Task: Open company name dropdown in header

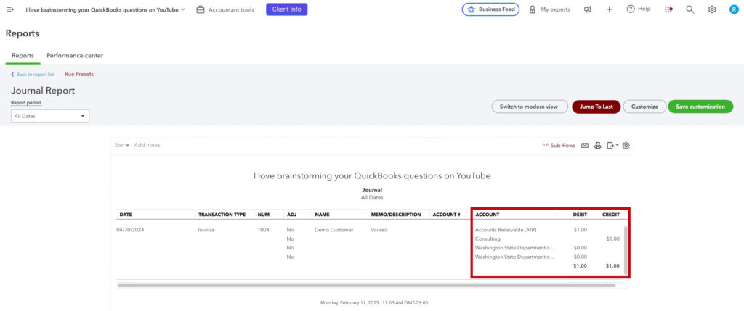Action: pos(105,9)
